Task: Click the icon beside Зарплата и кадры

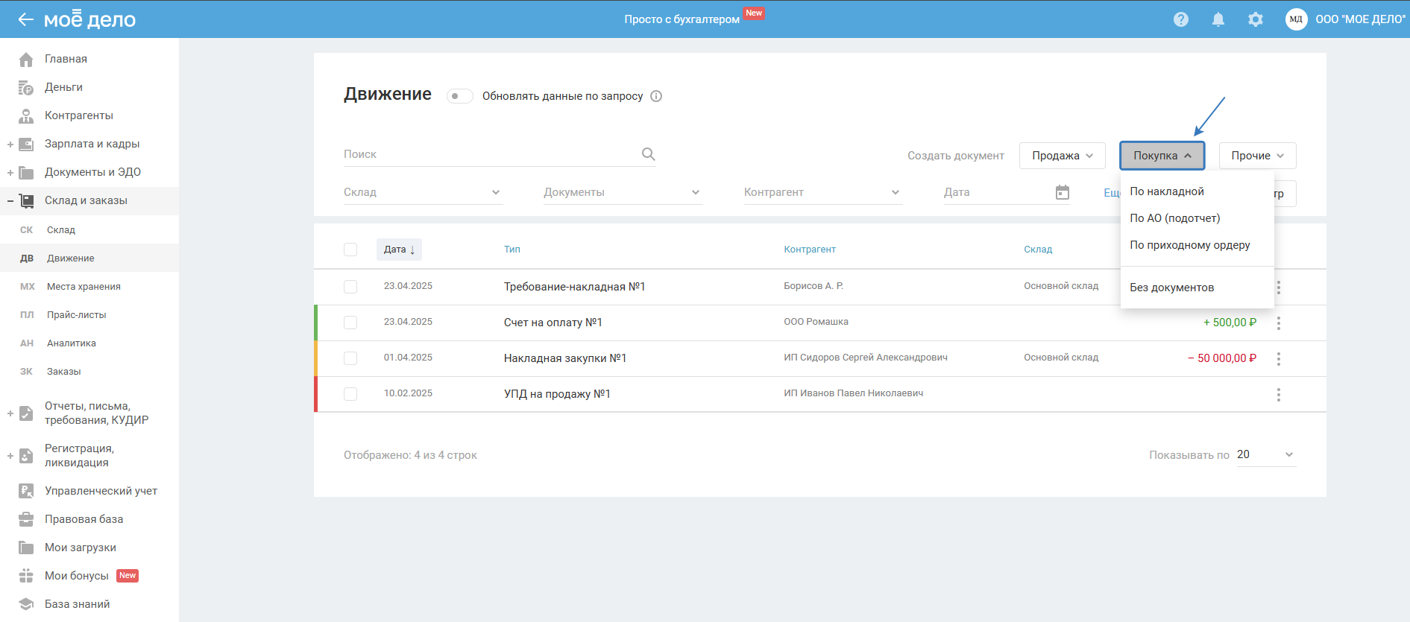Action: click(x=26, y=144)
